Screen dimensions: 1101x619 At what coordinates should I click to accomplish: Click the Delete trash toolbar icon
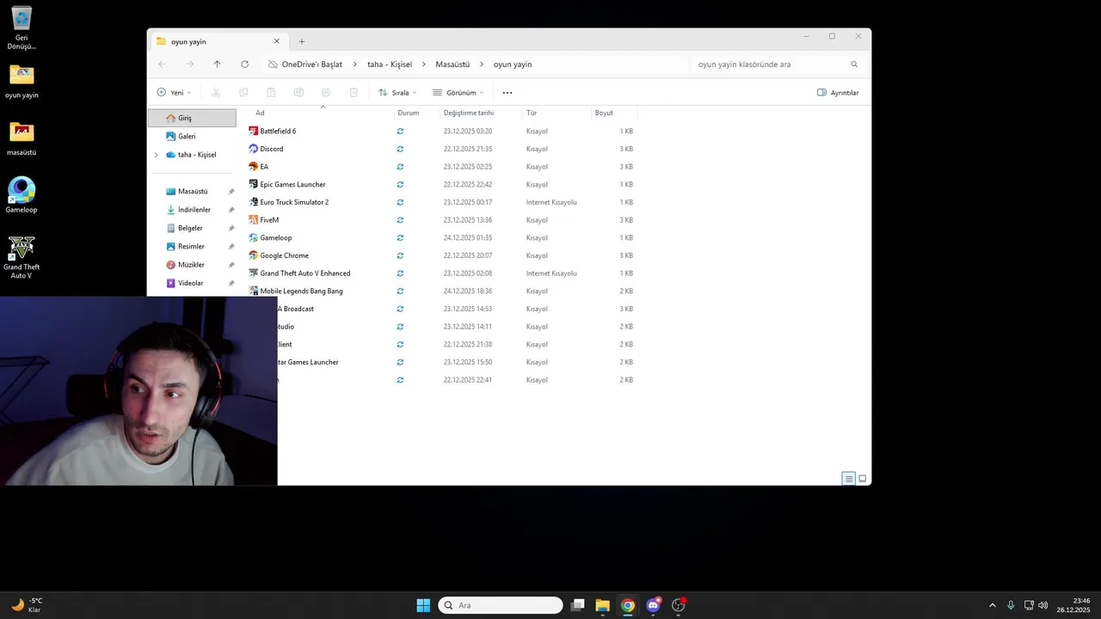354,92
